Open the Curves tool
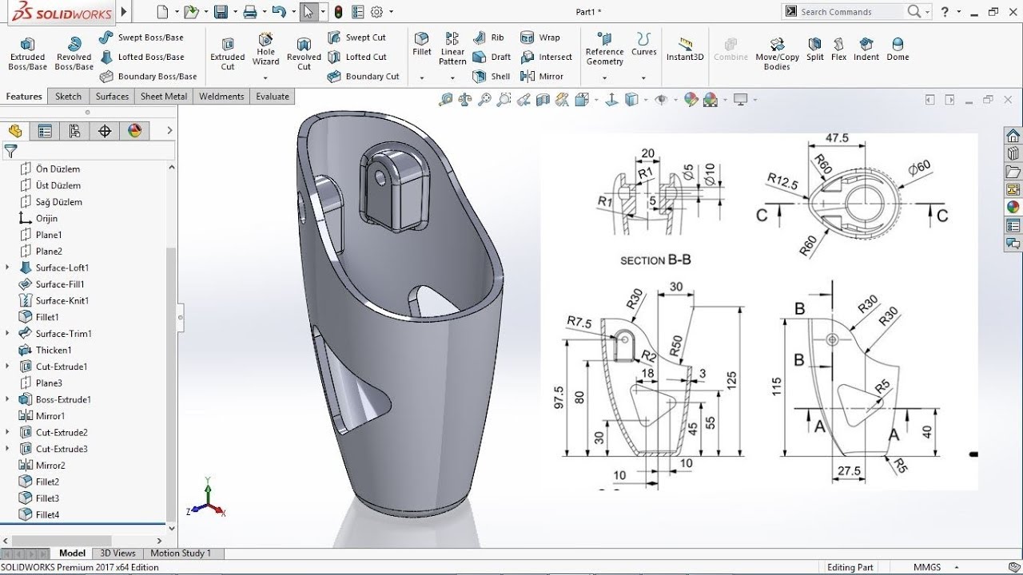The image size is (1023, 575). click(x=644, y=45)
